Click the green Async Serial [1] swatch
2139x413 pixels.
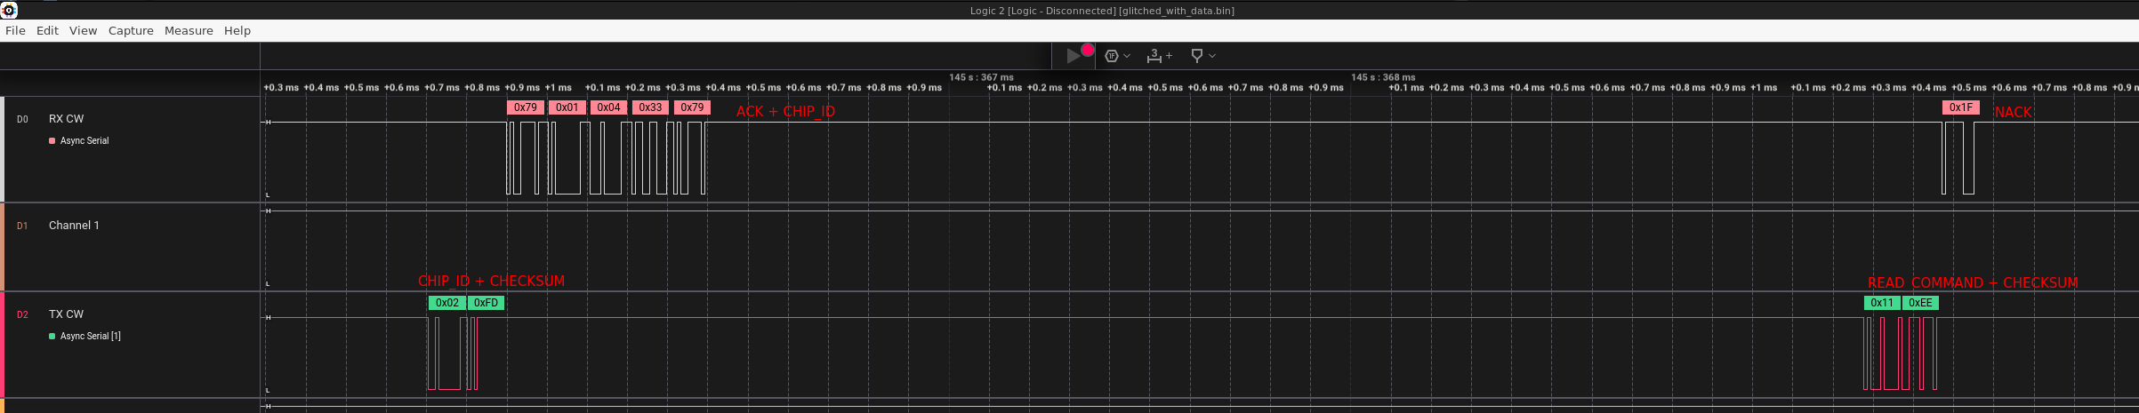coord(52,337)
